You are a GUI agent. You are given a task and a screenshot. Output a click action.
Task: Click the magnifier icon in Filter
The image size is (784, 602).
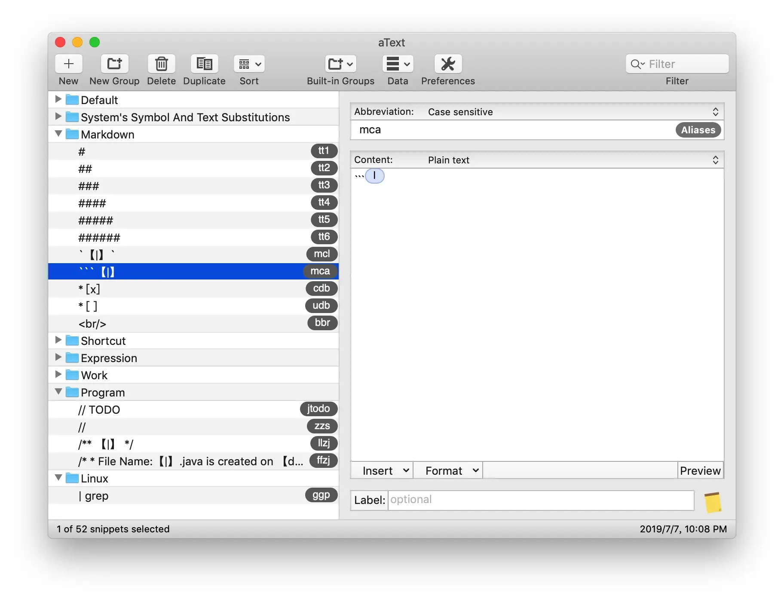click(x=637, y=64)
